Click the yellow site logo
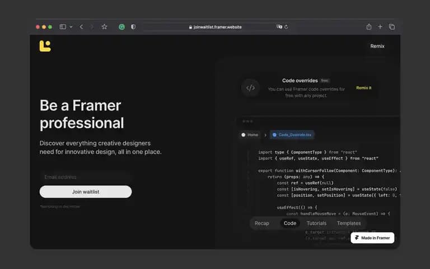 pos(45,46)
